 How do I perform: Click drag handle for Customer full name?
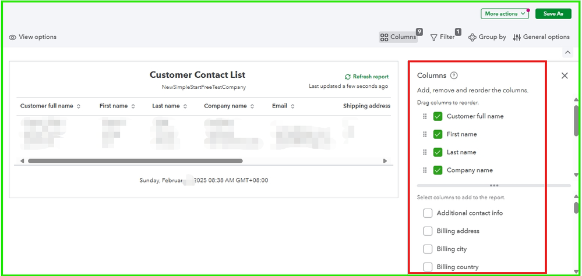point(425,117)
